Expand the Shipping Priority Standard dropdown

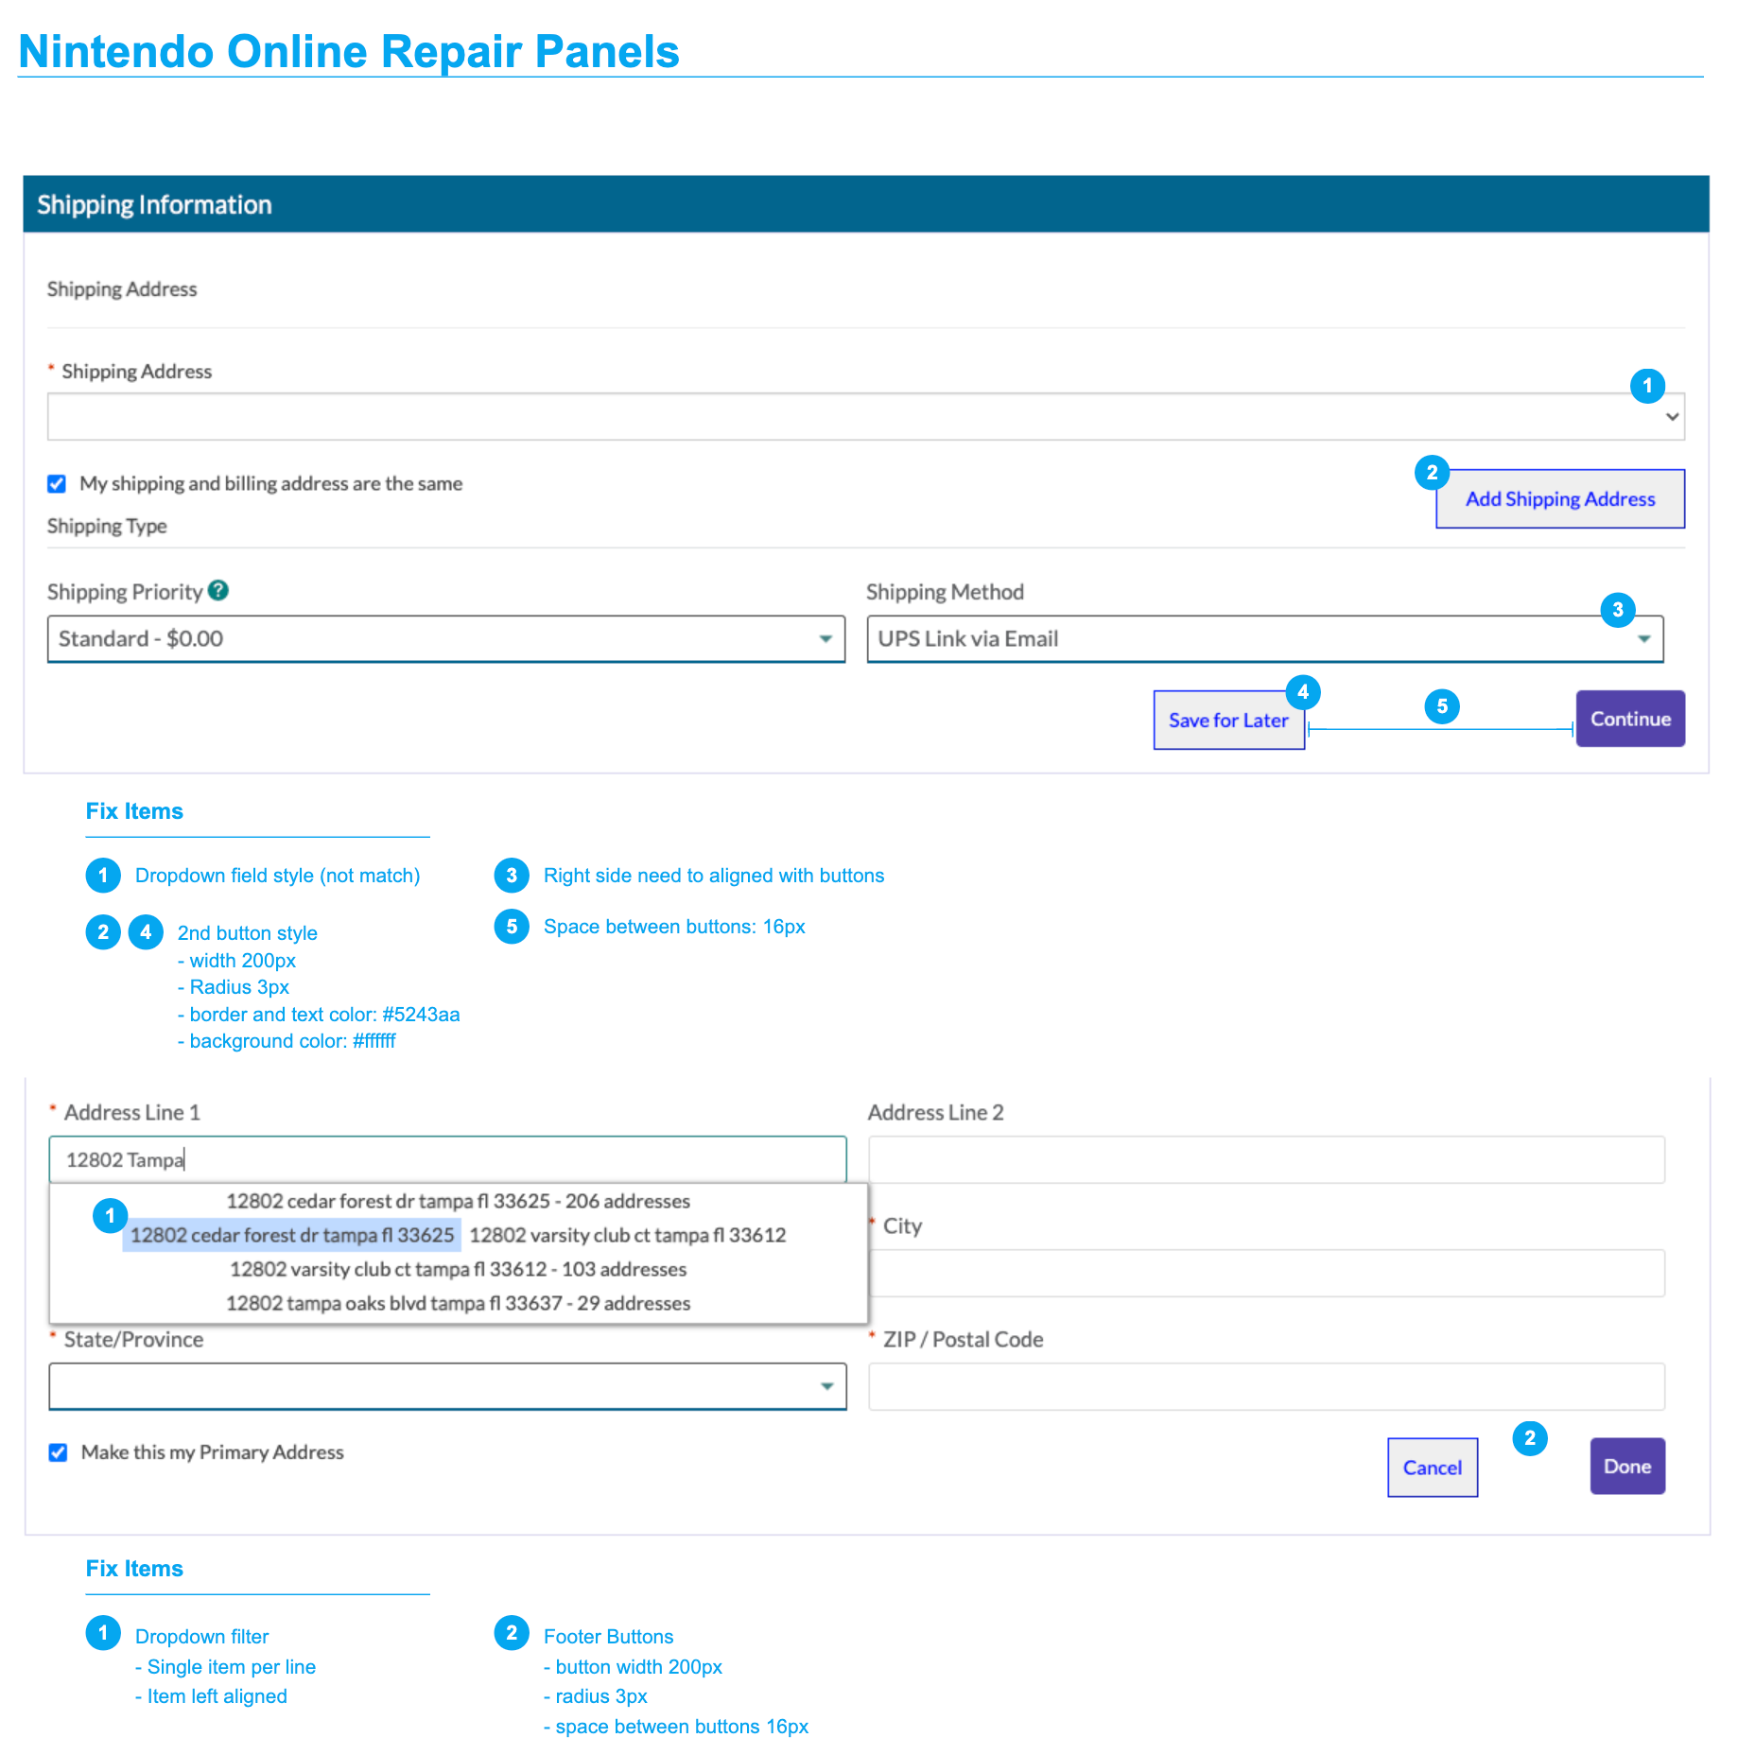pos(446,639)
